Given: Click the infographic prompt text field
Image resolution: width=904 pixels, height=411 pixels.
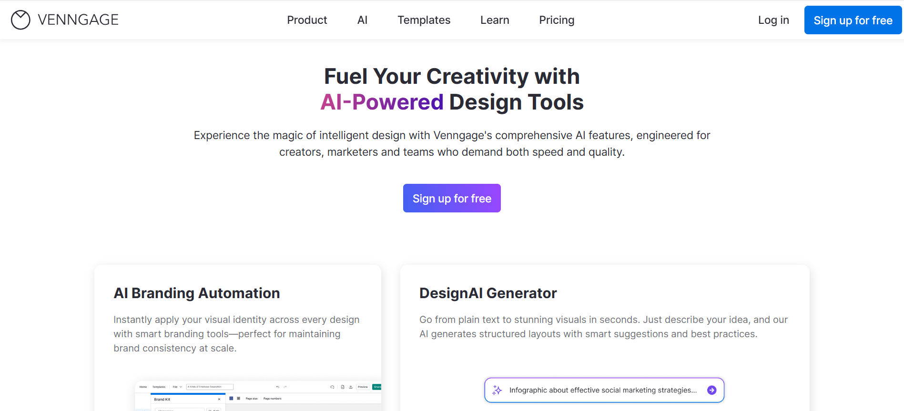Looking at the screenshot, I should tap(603, 390).
